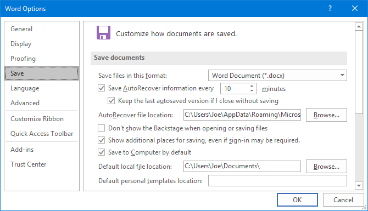Viewport: 368px width, 211px height.
Task: Click the Save documents section header
Action: [219, 58]
